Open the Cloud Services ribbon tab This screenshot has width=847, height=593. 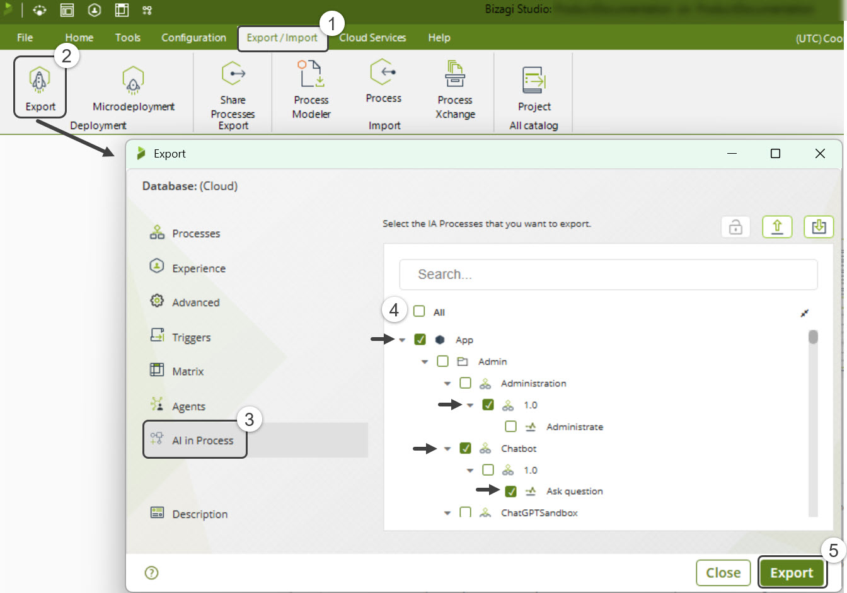pos(372,38)
